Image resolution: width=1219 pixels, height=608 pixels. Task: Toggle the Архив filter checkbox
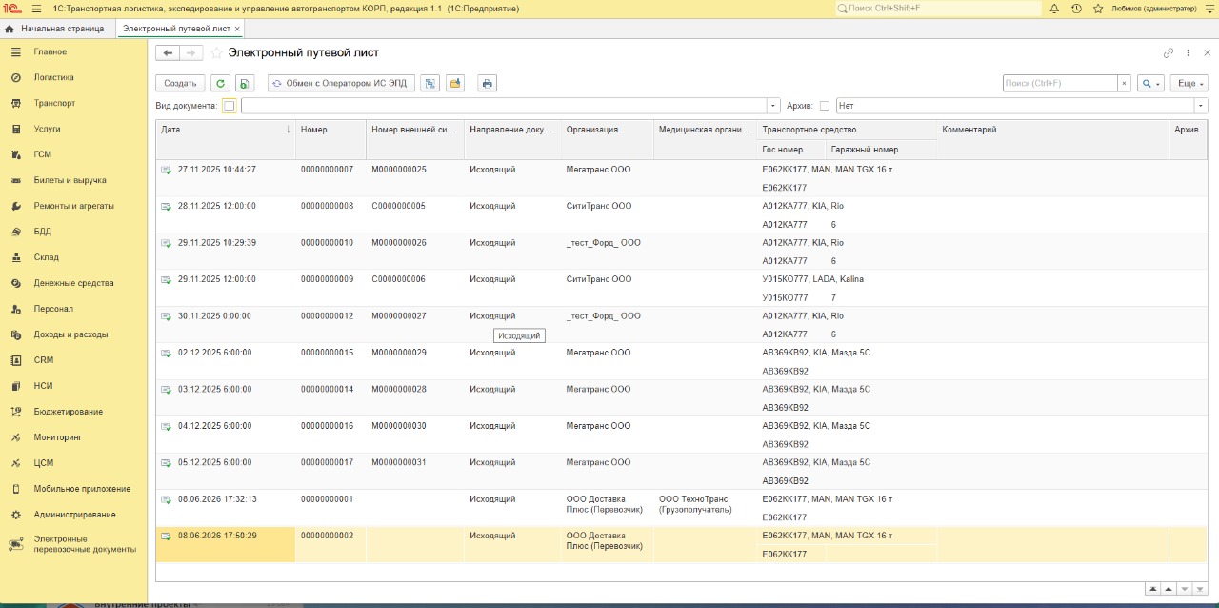825,106
